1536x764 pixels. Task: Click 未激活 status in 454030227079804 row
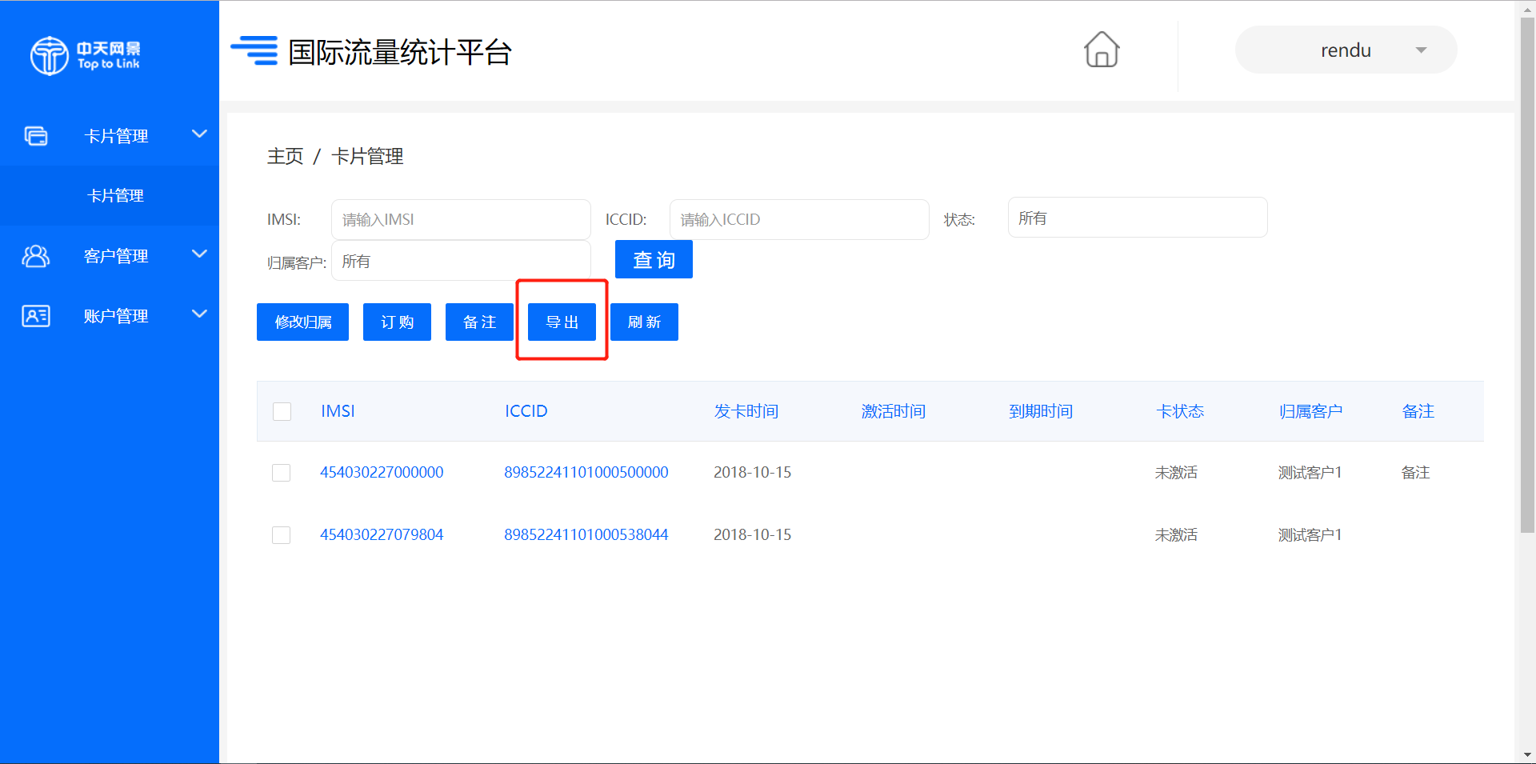point(1176,535)
